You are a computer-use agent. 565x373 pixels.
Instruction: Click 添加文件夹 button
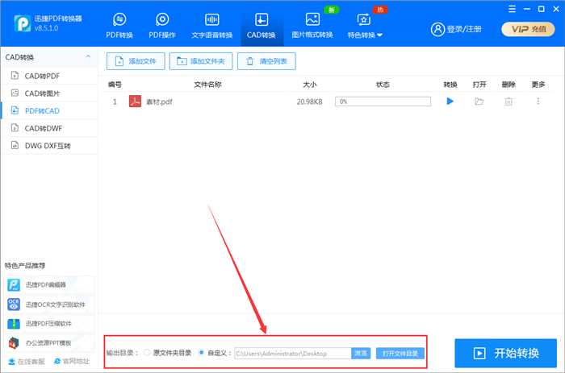201,61
